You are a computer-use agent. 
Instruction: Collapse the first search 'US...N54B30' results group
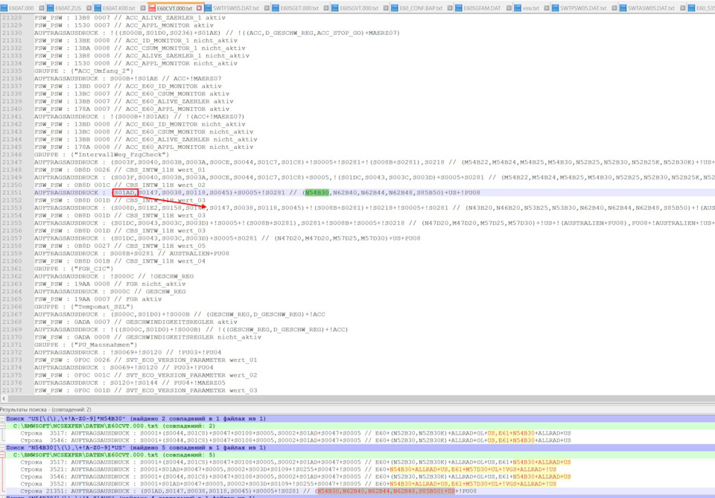pos(3,418)
